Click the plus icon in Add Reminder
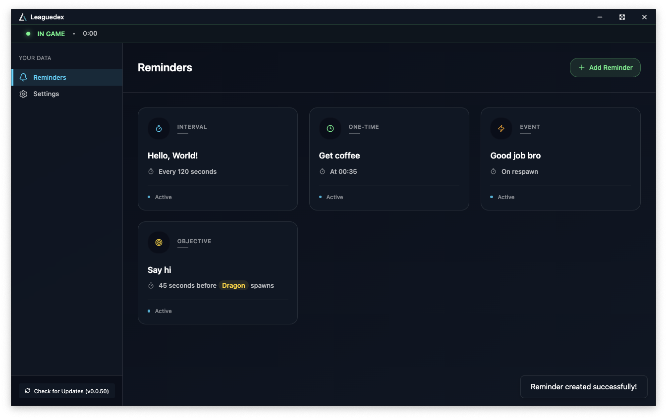The width and height of the screenshot is (667, 419). [x=582, y=67]
